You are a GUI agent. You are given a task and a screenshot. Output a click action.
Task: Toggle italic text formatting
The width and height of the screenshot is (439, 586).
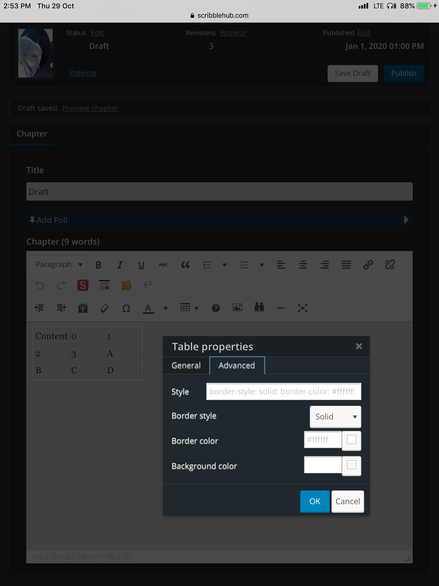click(x=120, y=265)
